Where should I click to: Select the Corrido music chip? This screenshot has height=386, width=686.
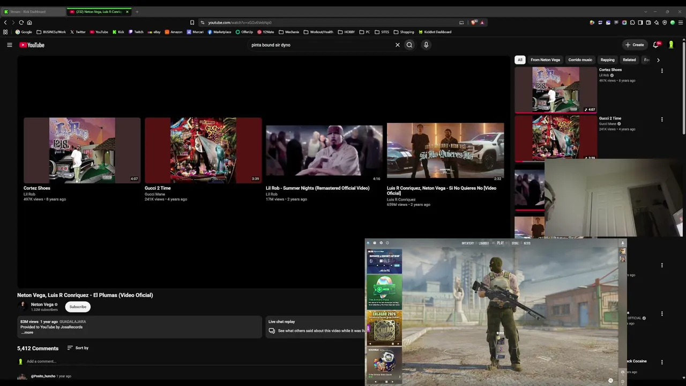(580, 60)
